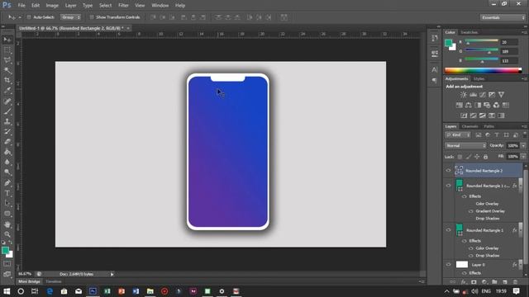Screen dimensions: 529x297
Task: Hide the Layer 0 layer
Action: (448, 265)
